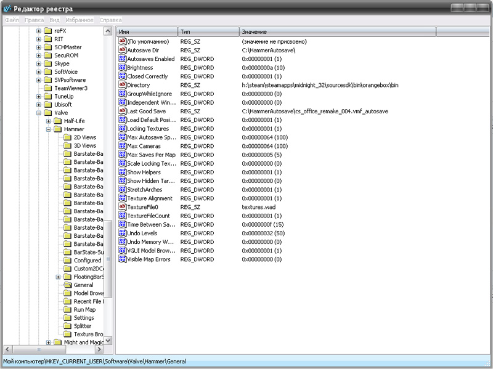Open the Файл menu
Image resolution: width=493 pixels, height=369 pixels.
point(12,20)
